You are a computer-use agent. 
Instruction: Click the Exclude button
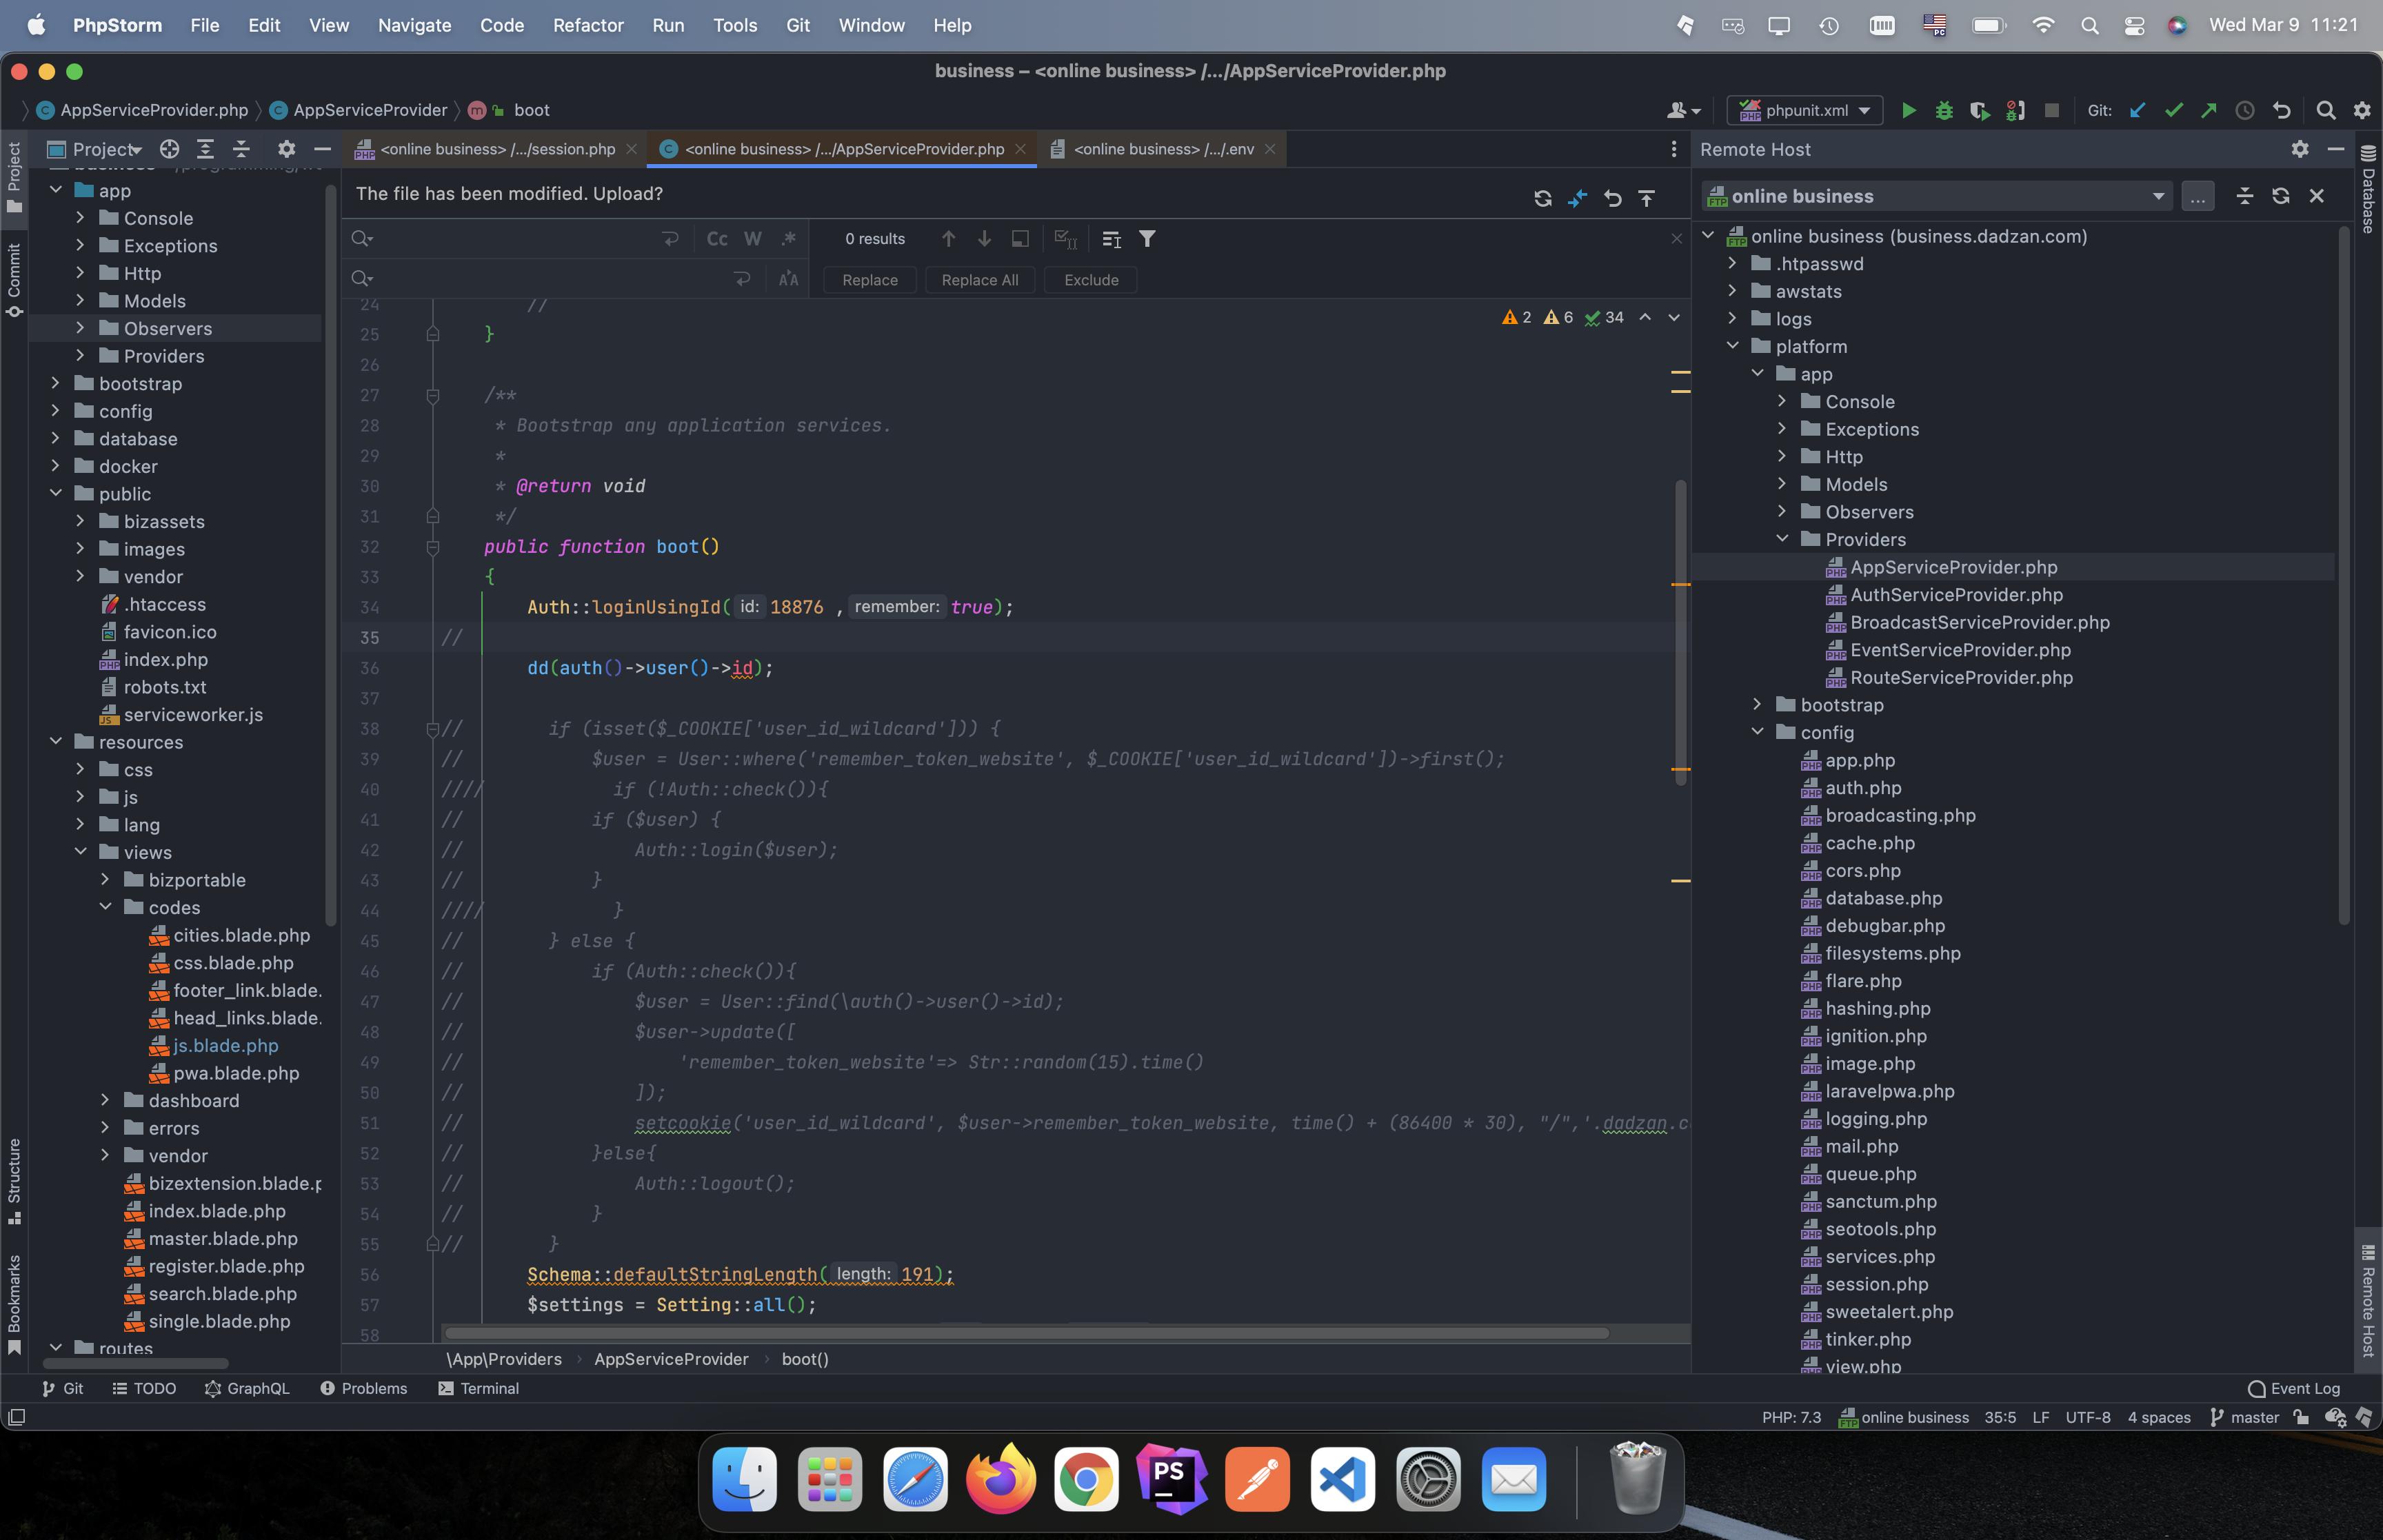tap(1091, 280)
